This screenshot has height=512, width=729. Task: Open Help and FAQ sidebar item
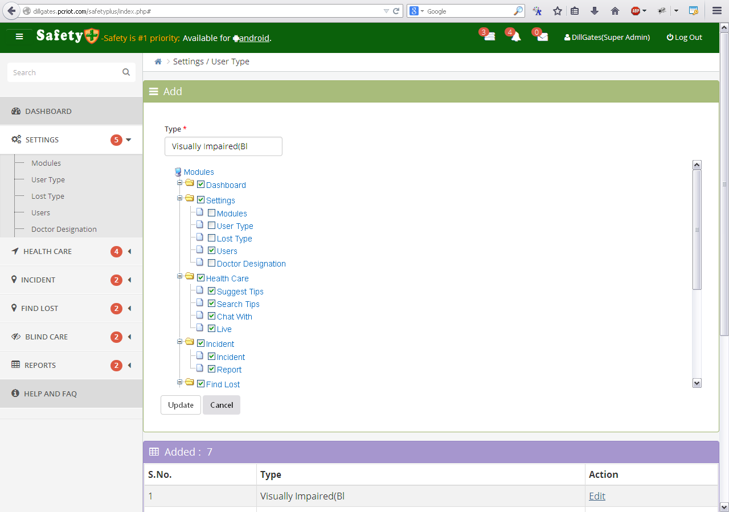71,394
